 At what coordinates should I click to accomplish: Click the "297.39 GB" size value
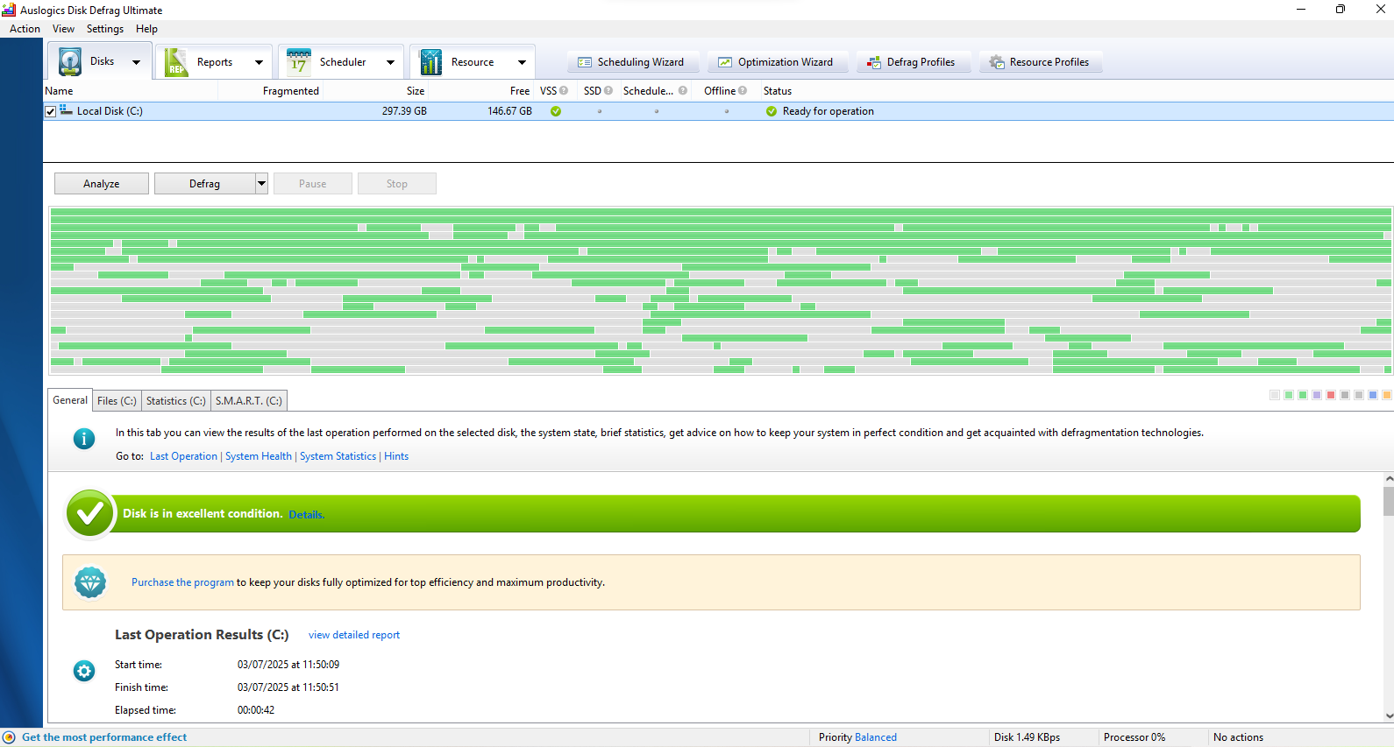(404, 111)
